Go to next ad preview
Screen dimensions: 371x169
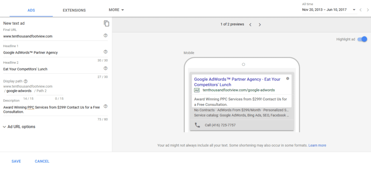(259, 24)
